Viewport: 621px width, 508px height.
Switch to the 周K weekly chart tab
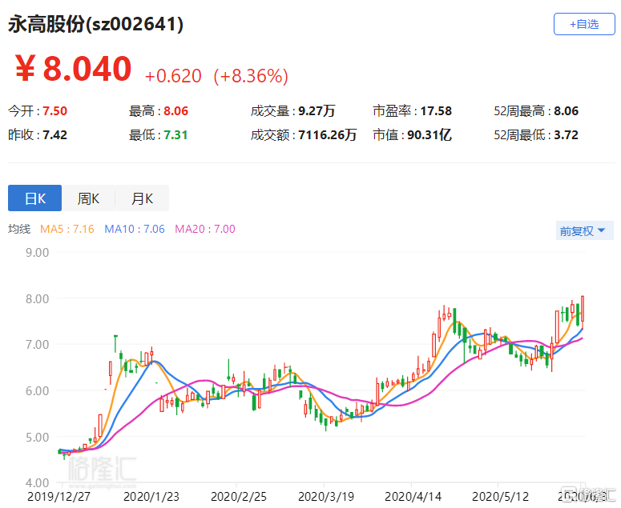click(x=88, y=198)
